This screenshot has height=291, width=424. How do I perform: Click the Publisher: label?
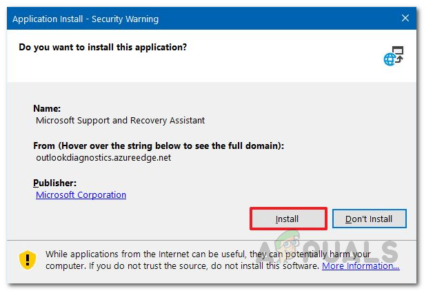54,183
